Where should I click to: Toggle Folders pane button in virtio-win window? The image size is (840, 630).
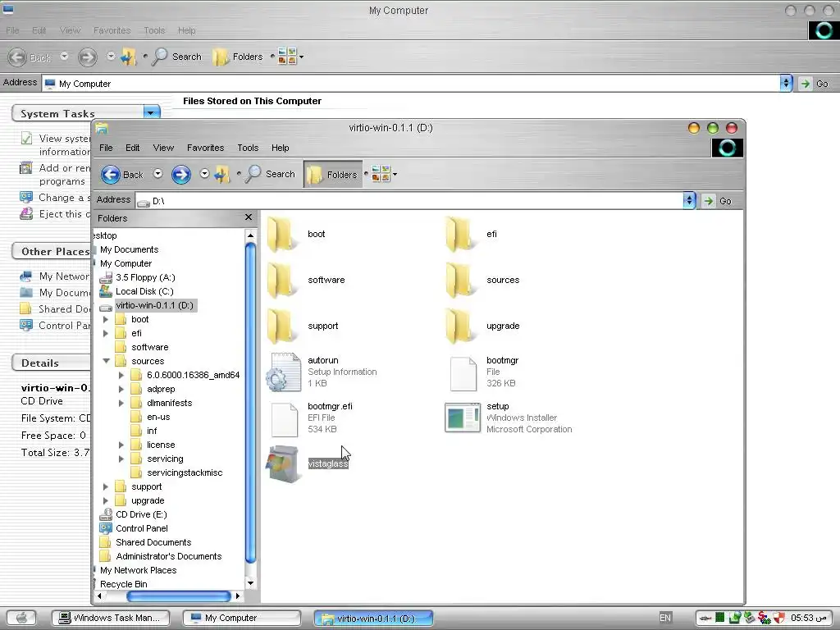click(x=333, y=174)
